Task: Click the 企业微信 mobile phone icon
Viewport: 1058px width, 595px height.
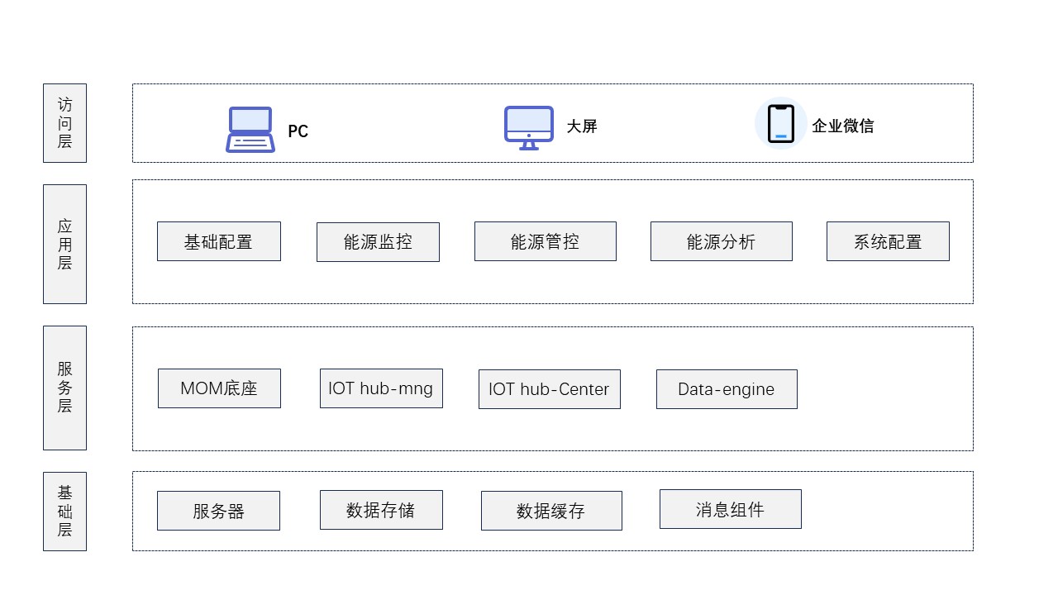Action: (781, 124)
